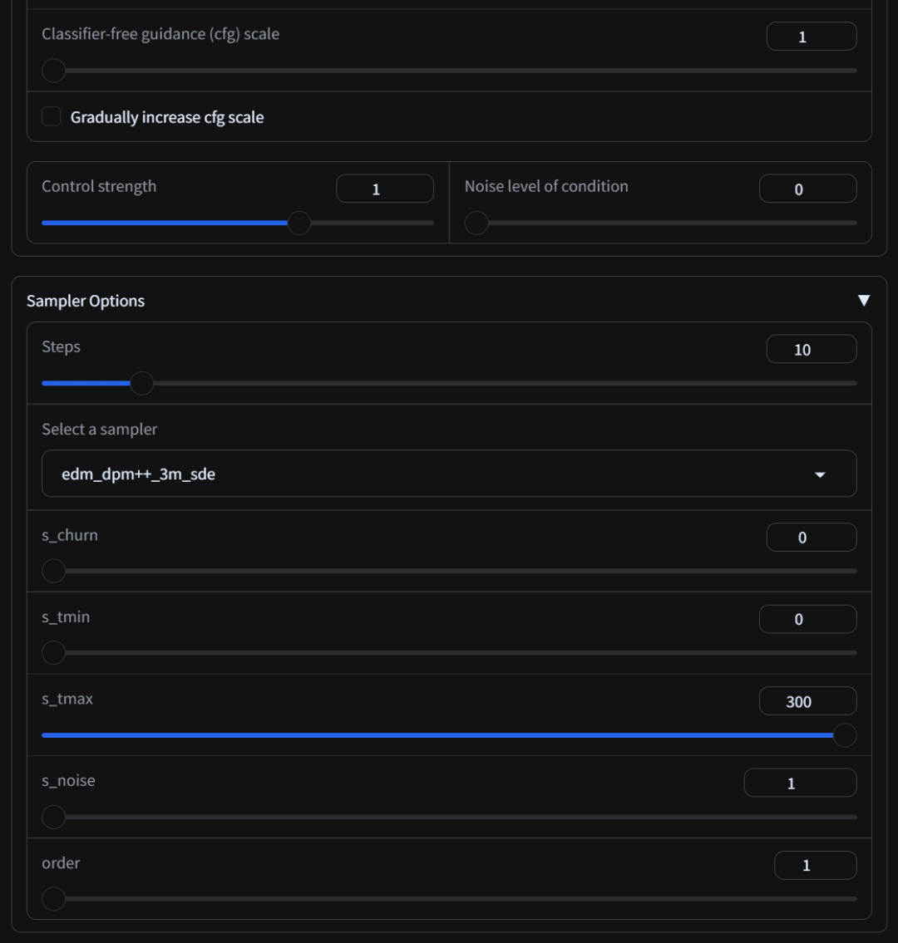Click the sampler dropdown caret arrow
The width and height of the screenshot is (898, 943).
[820, 475]
